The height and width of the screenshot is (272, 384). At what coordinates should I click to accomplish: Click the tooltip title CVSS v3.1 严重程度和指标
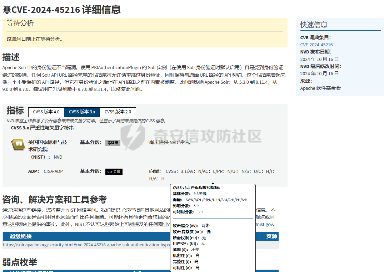[197, 188]
